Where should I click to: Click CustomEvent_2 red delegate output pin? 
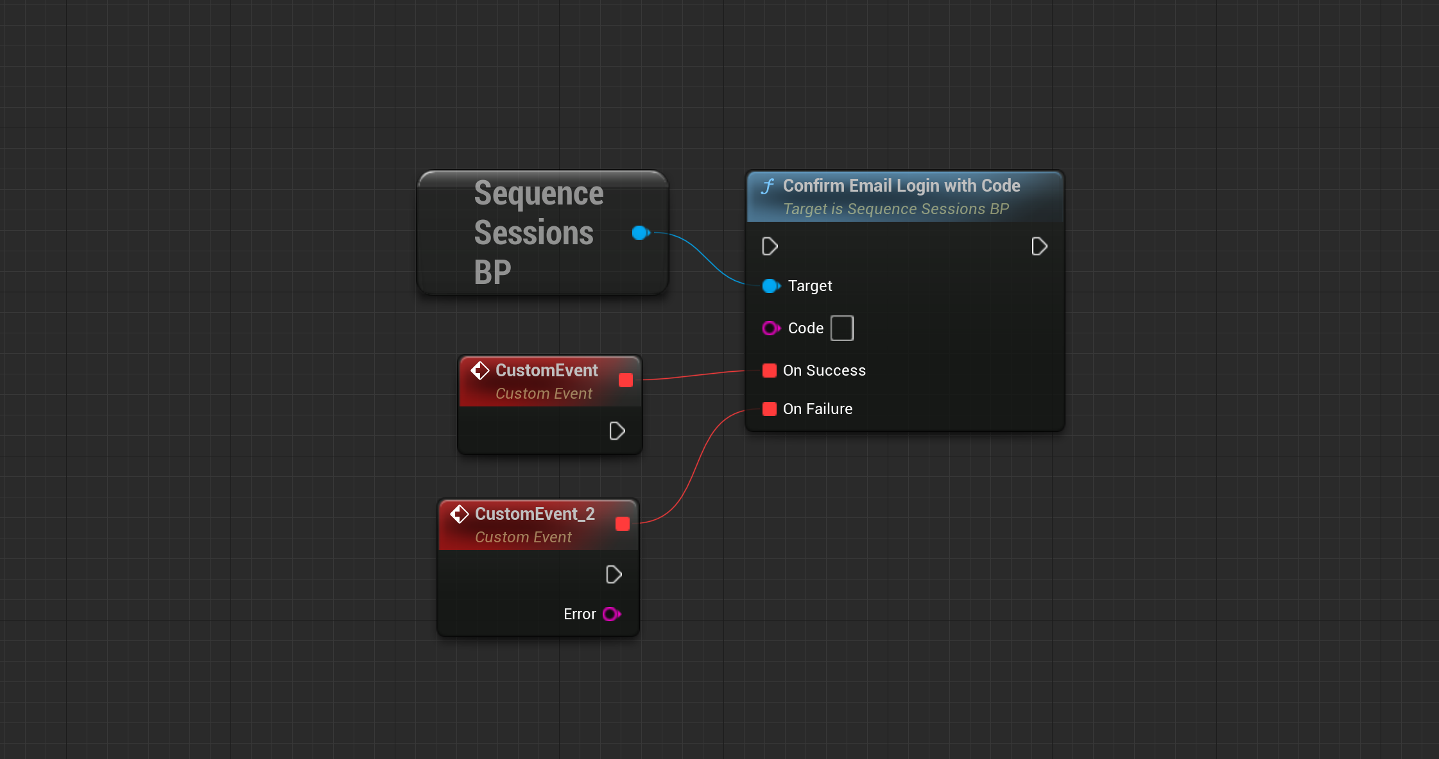[622, 524]
